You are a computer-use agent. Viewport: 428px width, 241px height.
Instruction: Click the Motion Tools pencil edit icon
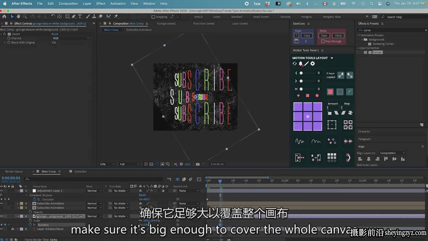(306, 64)
